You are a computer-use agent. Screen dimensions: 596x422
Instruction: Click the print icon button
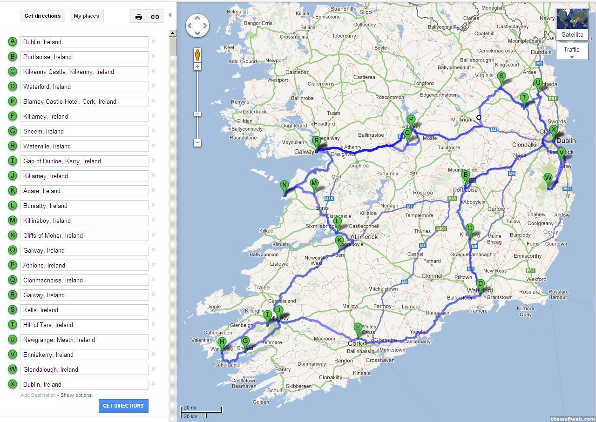click(139, 17)
